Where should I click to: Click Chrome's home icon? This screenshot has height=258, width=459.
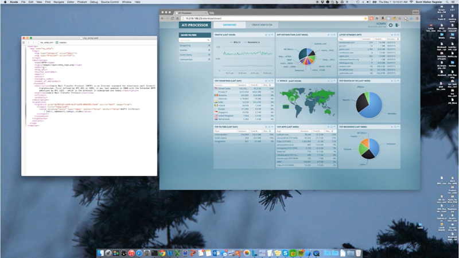click(177, 18)
